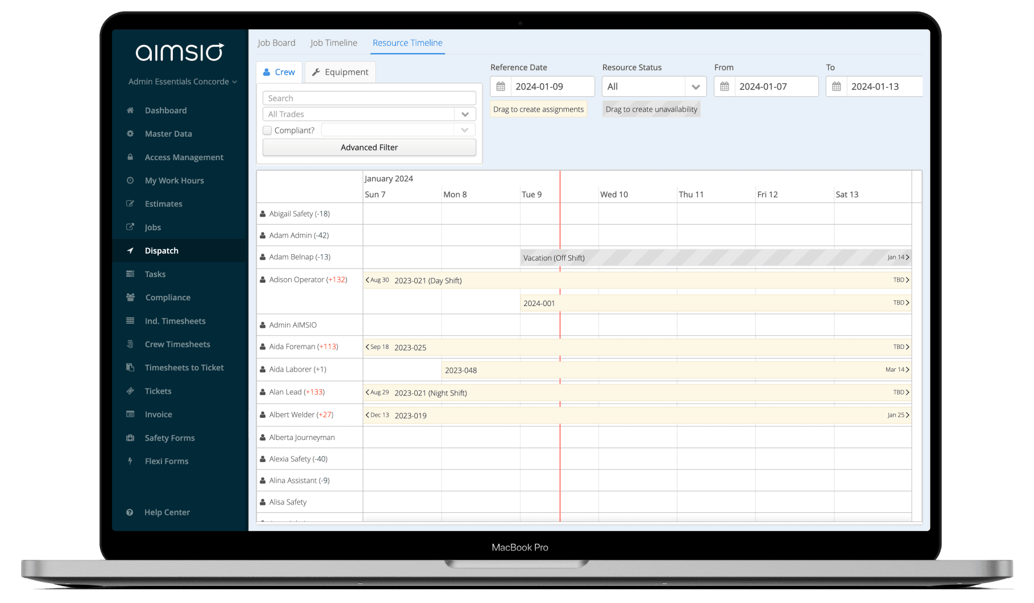Click the crew Search input field

tap(369, 99)
